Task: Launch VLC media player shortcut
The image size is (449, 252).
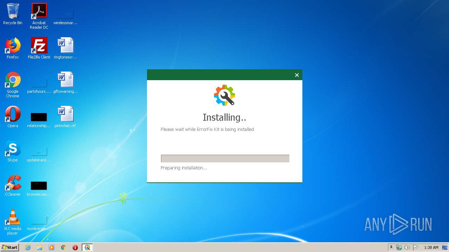Action: click(x=13, y=222)
